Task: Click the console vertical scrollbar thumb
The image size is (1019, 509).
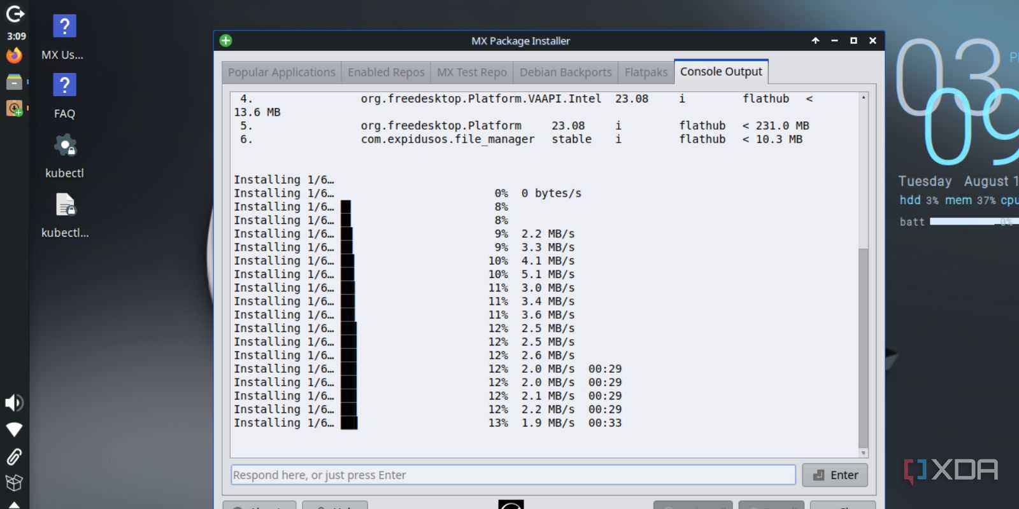Action: pyautogui.click(x=863, y=347)
